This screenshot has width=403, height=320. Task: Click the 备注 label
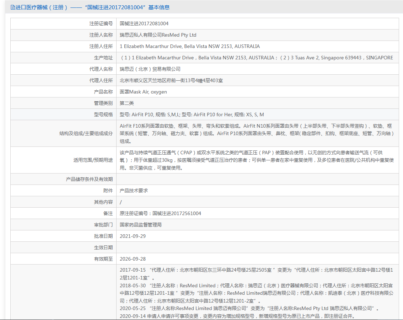[108, 213]
